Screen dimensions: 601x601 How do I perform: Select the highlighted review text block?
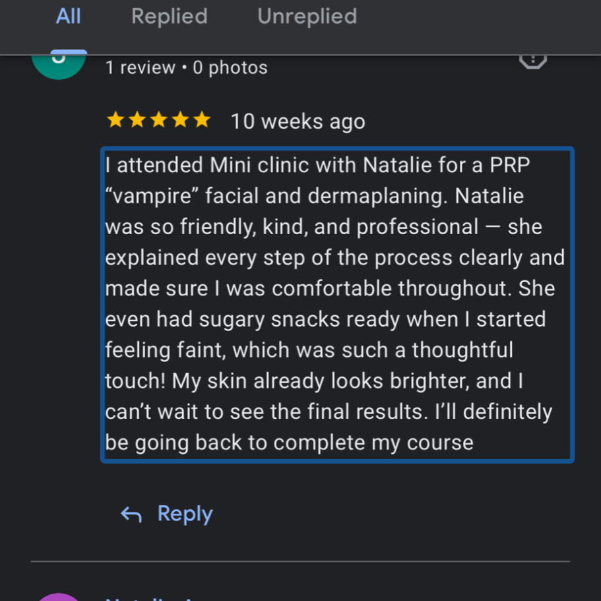(337, 304)
